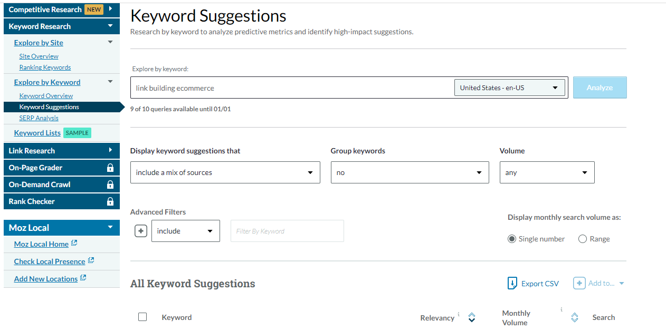666x330 pixels.
Task: Click the Keyword column header
Action: click(177, 317)
